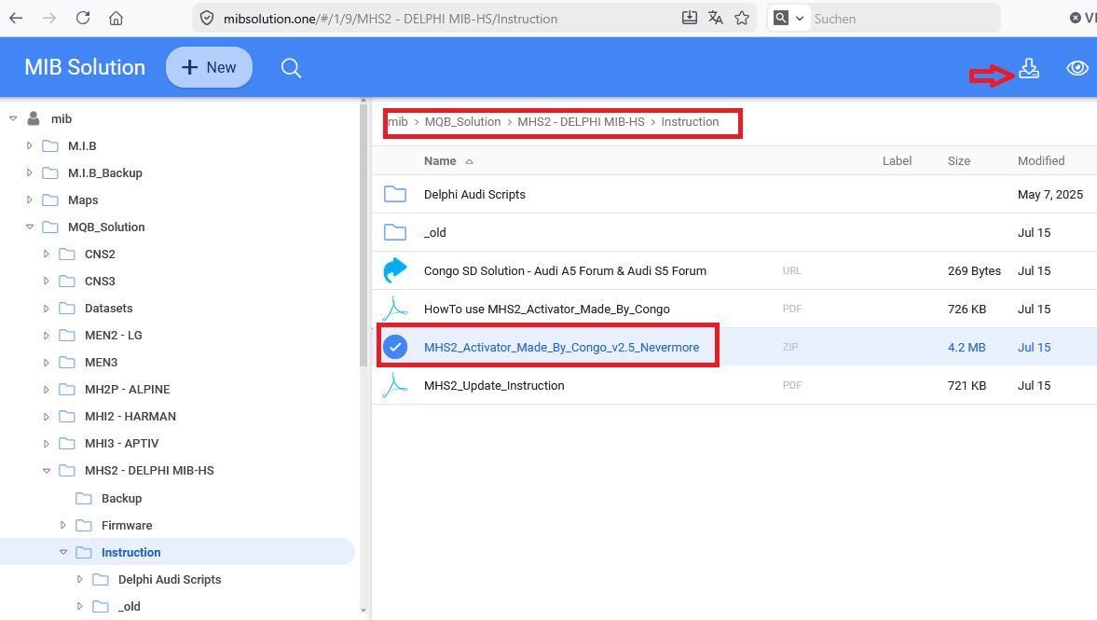The width and height of the screenshot is (1097, 620).
Task: Click mib in the breadcrumb
Action: pos(398,122)
